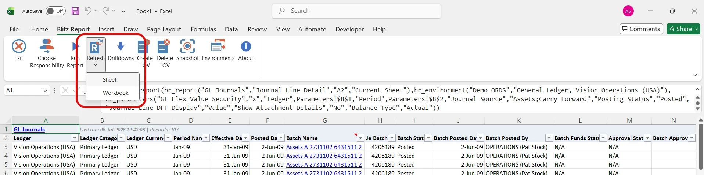The width and height of the screenshot is (704, 175).
Task: Open the Effective Date filter dropdown
Action: [245, 138]
